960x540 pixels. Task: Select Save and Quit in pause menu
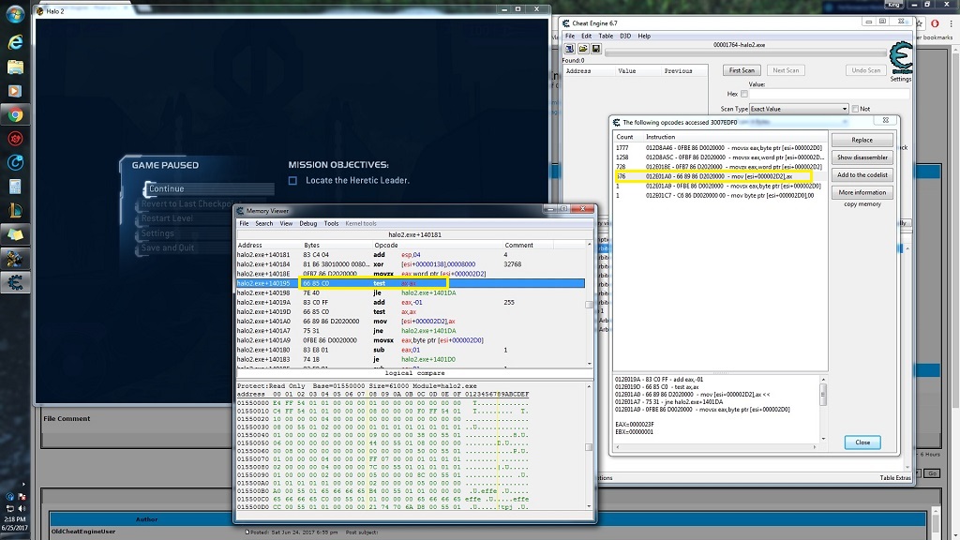point(168,247)
